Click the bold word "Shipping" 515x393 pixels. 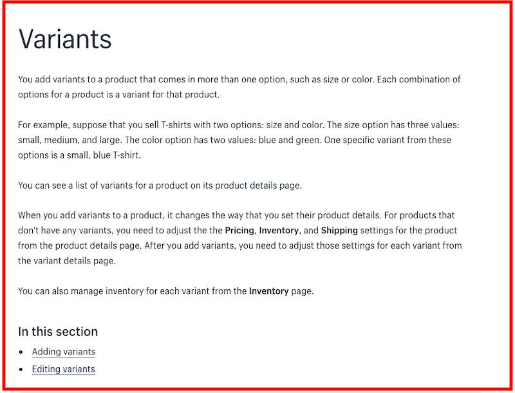[x=339, y=231]
